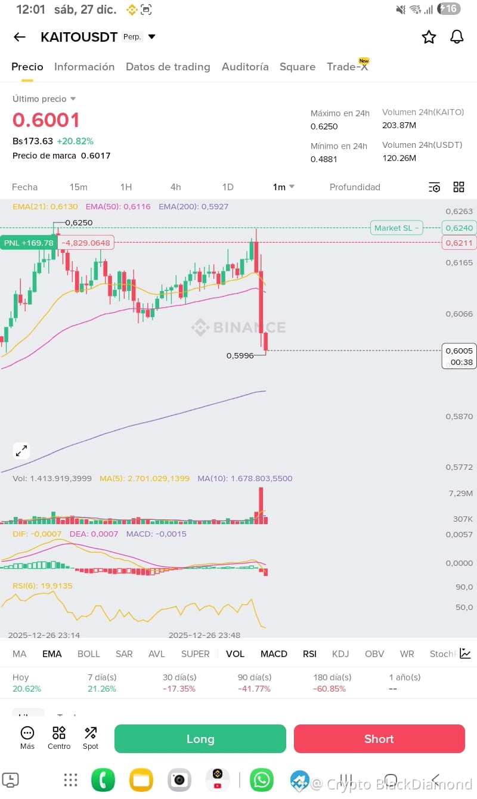The image size is (477, 799).
Task: Expand KAITOUSDT pair selector arrow
Action: click(151, 37)
